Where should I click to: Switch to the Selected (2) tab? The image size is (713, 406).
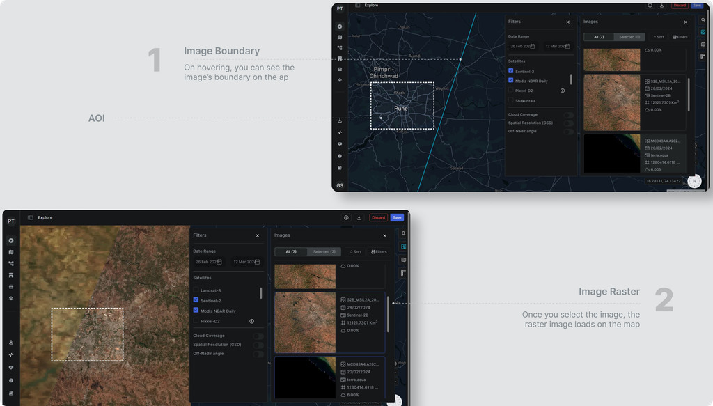(324, 252)
